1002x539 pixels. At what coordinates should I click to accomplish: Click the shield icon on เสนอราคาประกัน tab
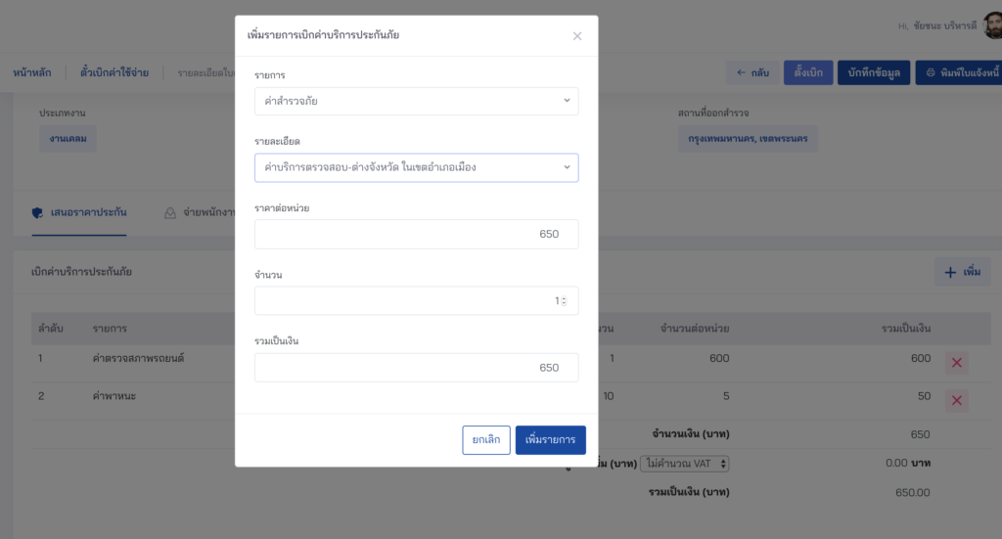38,212
